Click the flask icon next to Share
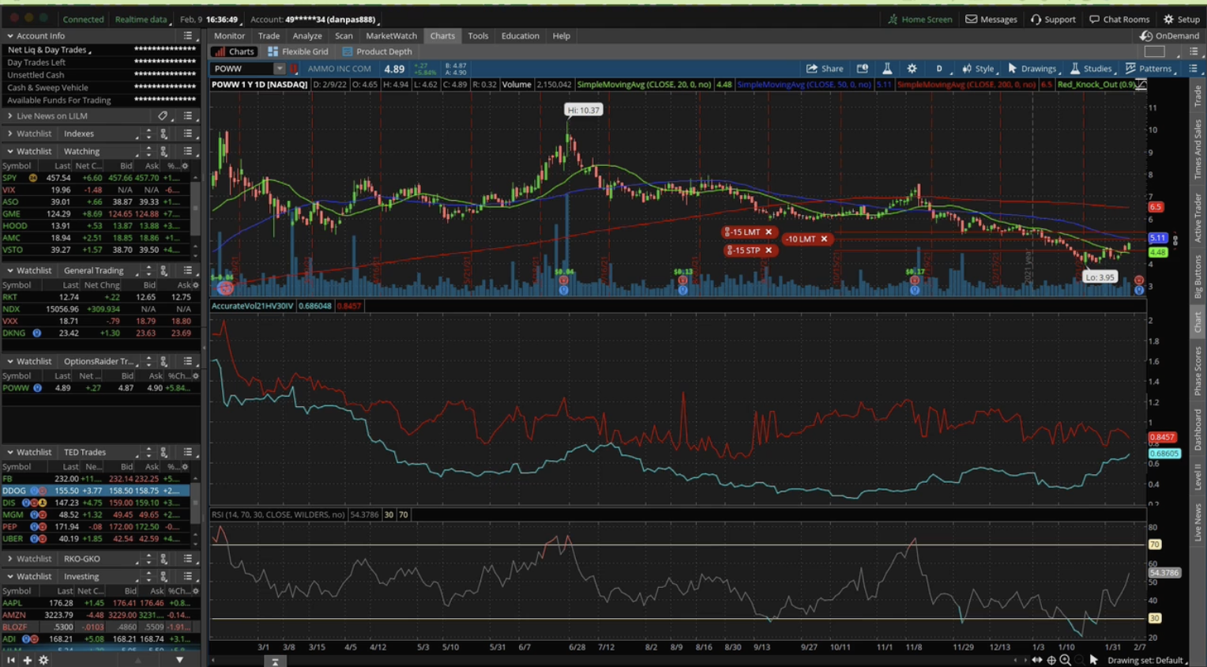The width and height of the screenshot is (1207, 667). pos(887,69)
